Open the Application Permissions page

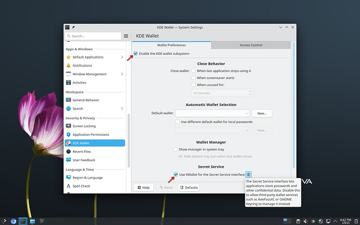click(x=94, y=135)
